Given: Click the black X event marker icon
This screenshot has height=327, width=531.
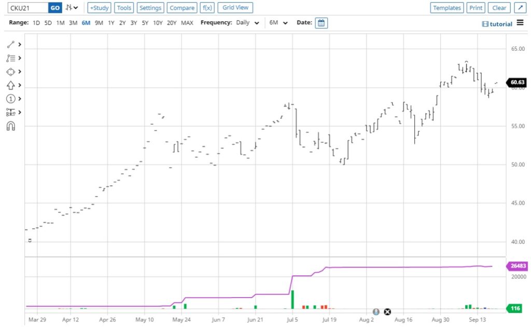Looking at the screenshot, I should (387, 311).
